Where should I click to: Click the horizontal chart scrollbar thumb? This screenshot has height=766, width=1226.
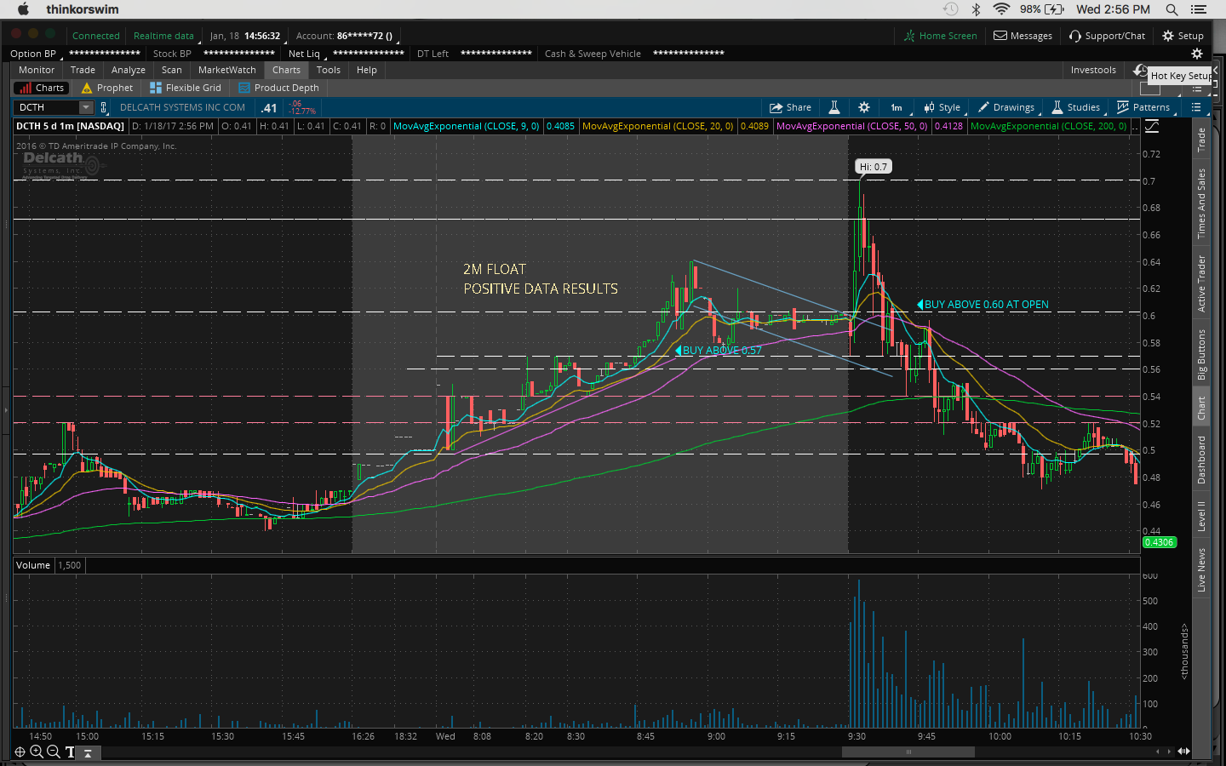point(908,752)
